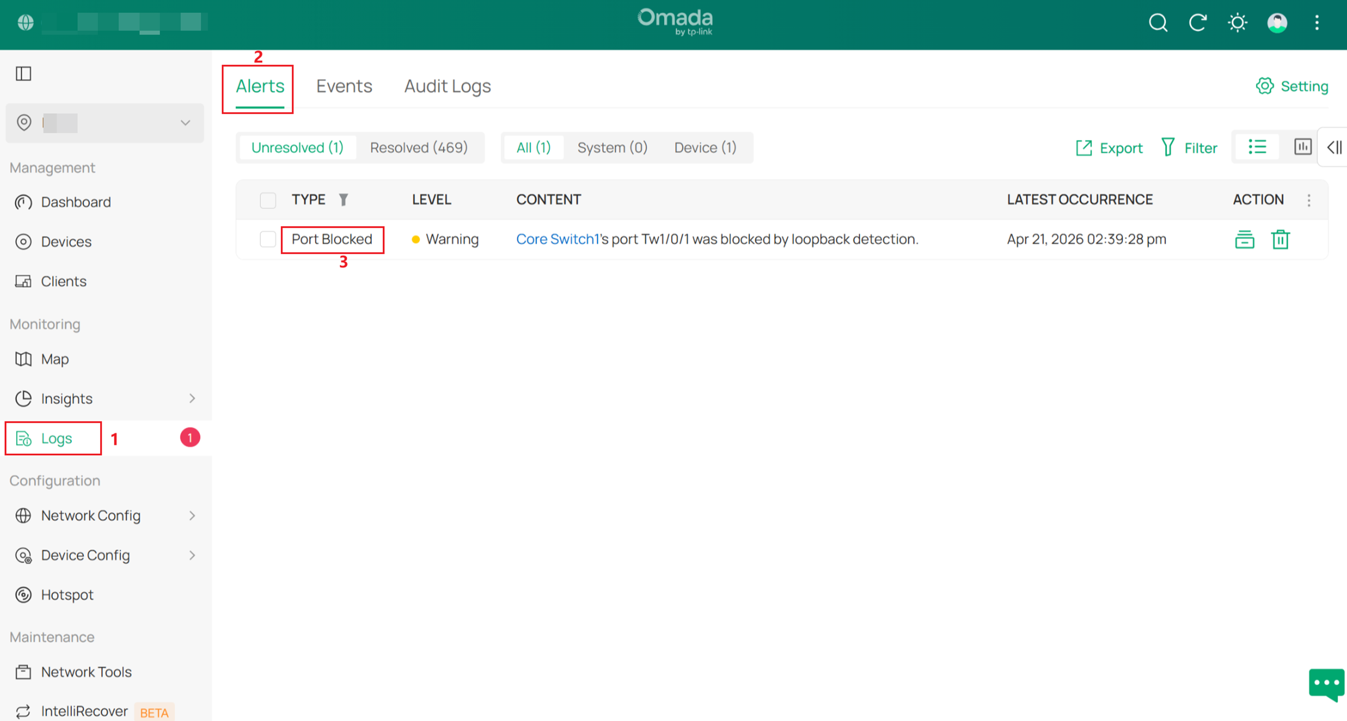Click the refresh icon in top bar

(x=1197, y=23)
